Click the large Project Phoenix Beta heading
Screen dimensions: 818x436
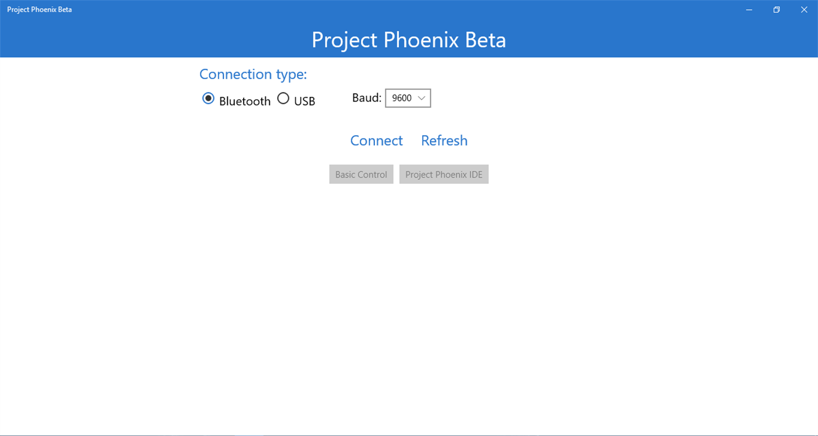[x=408, y=40]
